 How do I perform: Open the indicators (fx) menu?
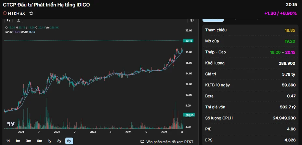pos(19,20)
